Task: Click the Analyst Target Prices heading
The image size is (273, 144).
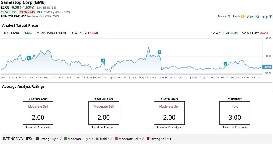Action: tap(20, 25)
